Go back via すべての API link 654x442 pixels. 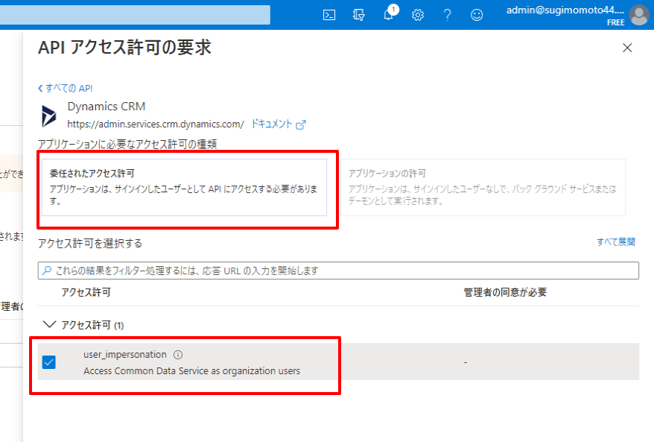coord(65,88)
